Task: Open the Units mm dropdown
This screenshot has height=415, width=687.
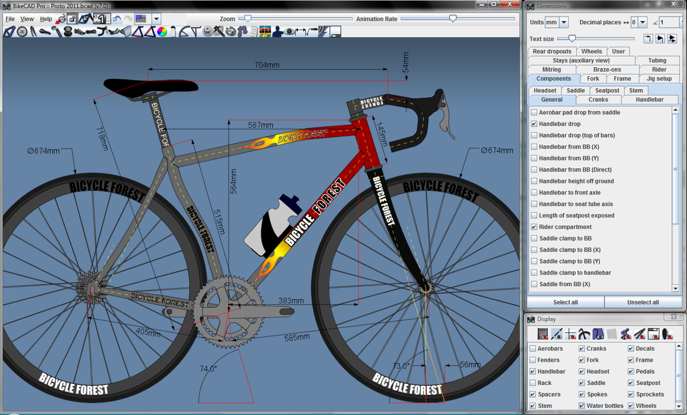Action: (x=564, y=21)
